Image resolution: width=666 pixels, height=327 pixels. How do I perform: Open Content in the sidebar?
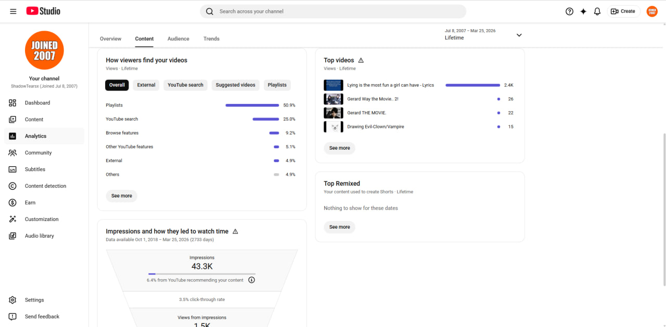pyautogui.click(x=44, y=120)
